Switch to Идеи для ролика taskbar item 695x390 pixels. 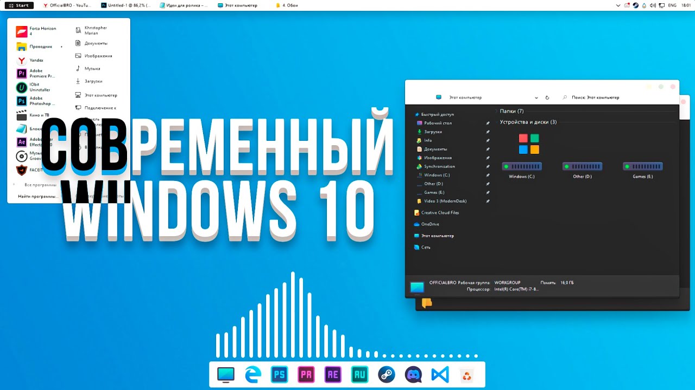(184, 5)
